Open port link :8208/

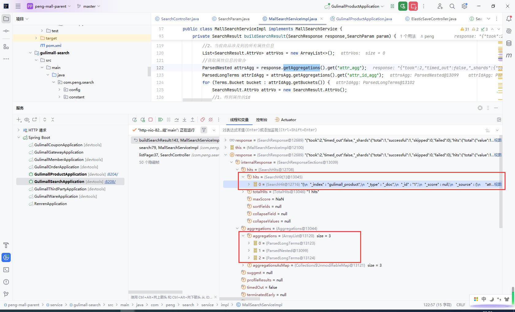pos(110,181)
